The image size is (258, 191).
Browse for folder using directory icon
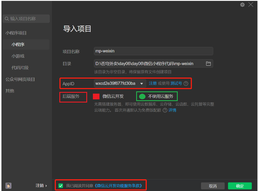click(x=208, y=64)
